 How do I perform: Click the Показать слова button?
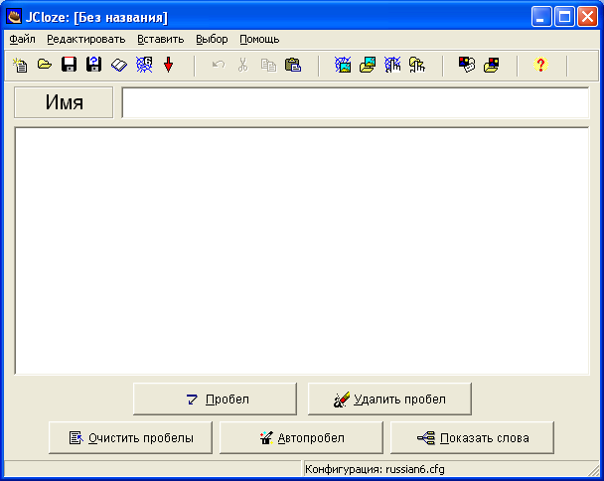pyautogui.click(x=472, y=437)
